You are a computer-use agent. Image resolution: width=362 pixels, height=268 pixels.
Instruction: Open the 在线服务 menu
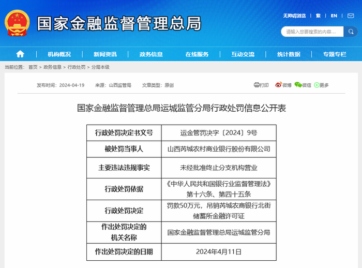click(x=197, y=54)
